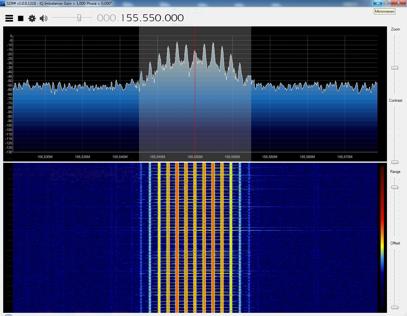Click the waterfall color gradient bar
This screenshot has height=316, width=407.
coord(382,237)
